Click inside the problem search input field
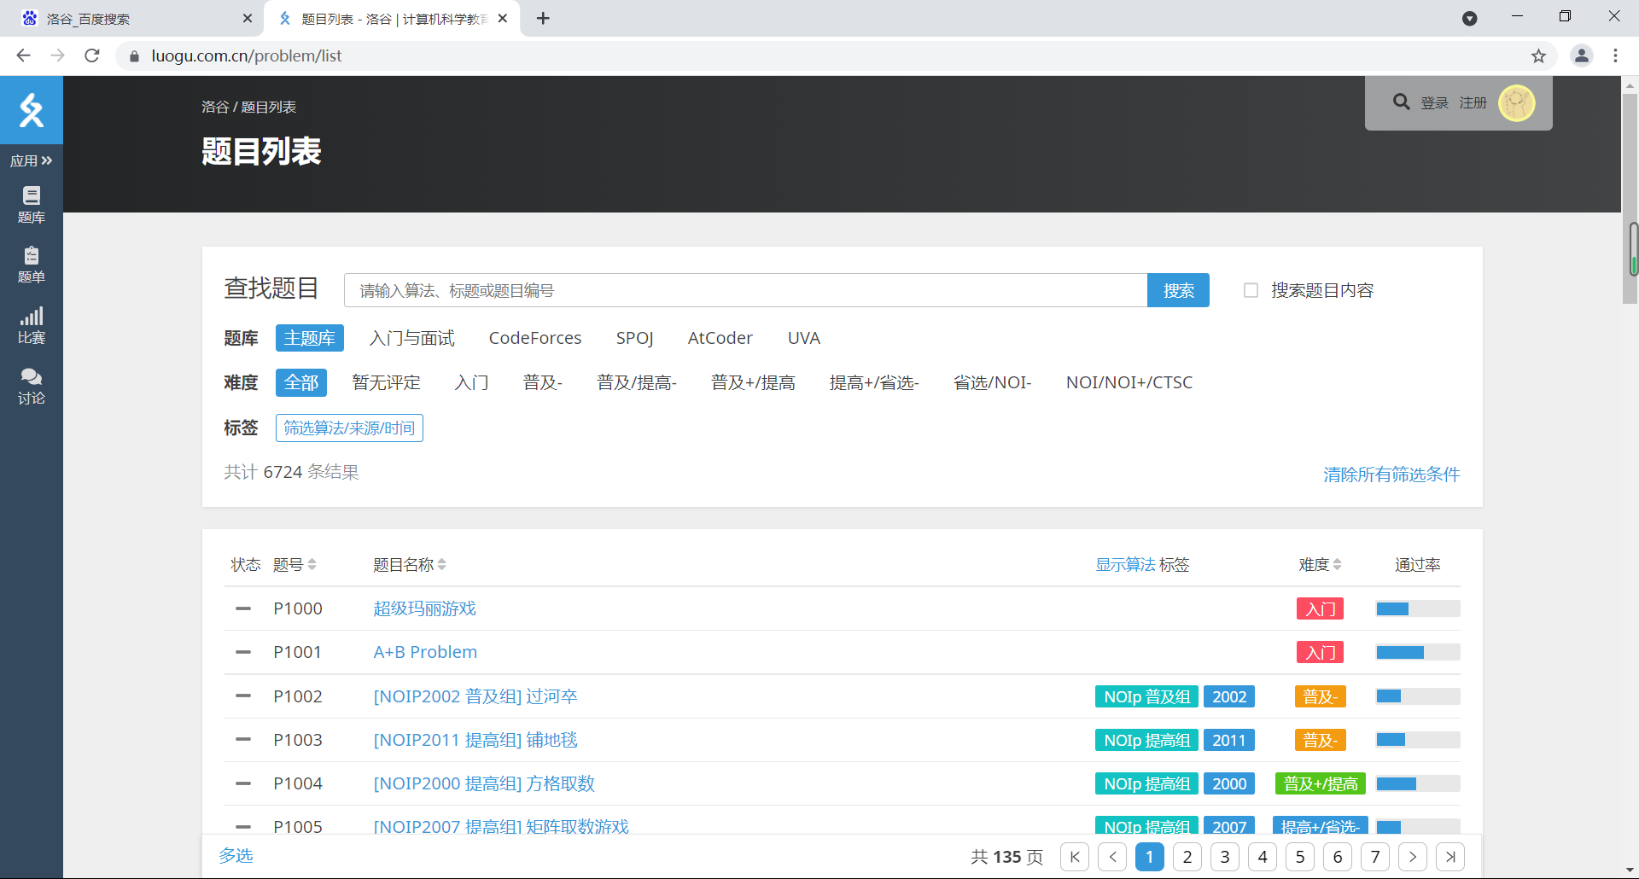This screenshot has height=879, width=1639. point(746,290)
